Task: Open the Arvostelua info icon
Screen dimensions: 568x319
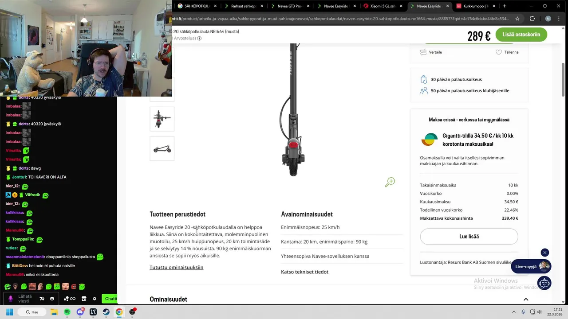Action: (x=199, y=39)
